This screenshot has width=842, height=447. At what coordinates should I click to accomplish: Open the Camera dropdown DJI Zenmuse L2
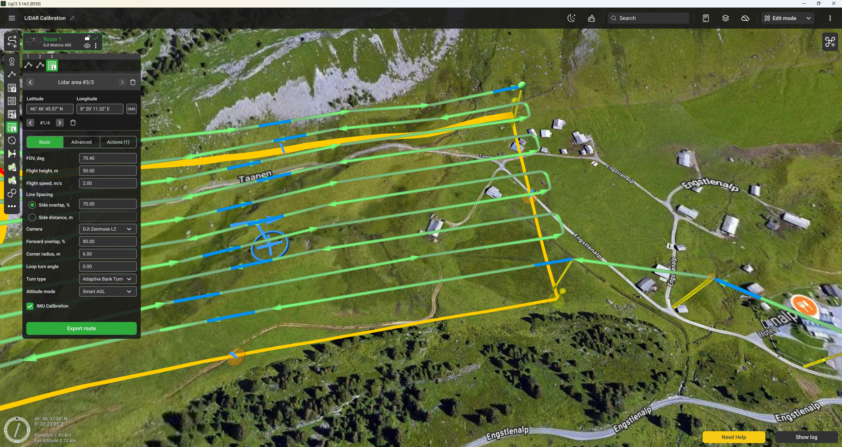pos(108,229)
